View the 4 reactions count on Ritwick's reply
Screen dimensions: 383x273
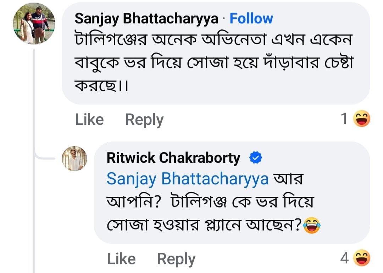[x=344, y=258]
